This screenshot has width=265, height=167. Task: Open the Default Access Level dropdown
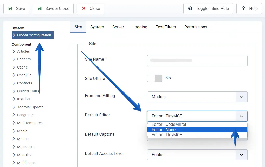point(197,155)
